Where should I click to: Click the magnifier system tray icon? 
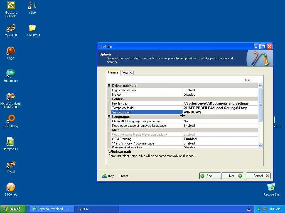(x=264, y=209)
